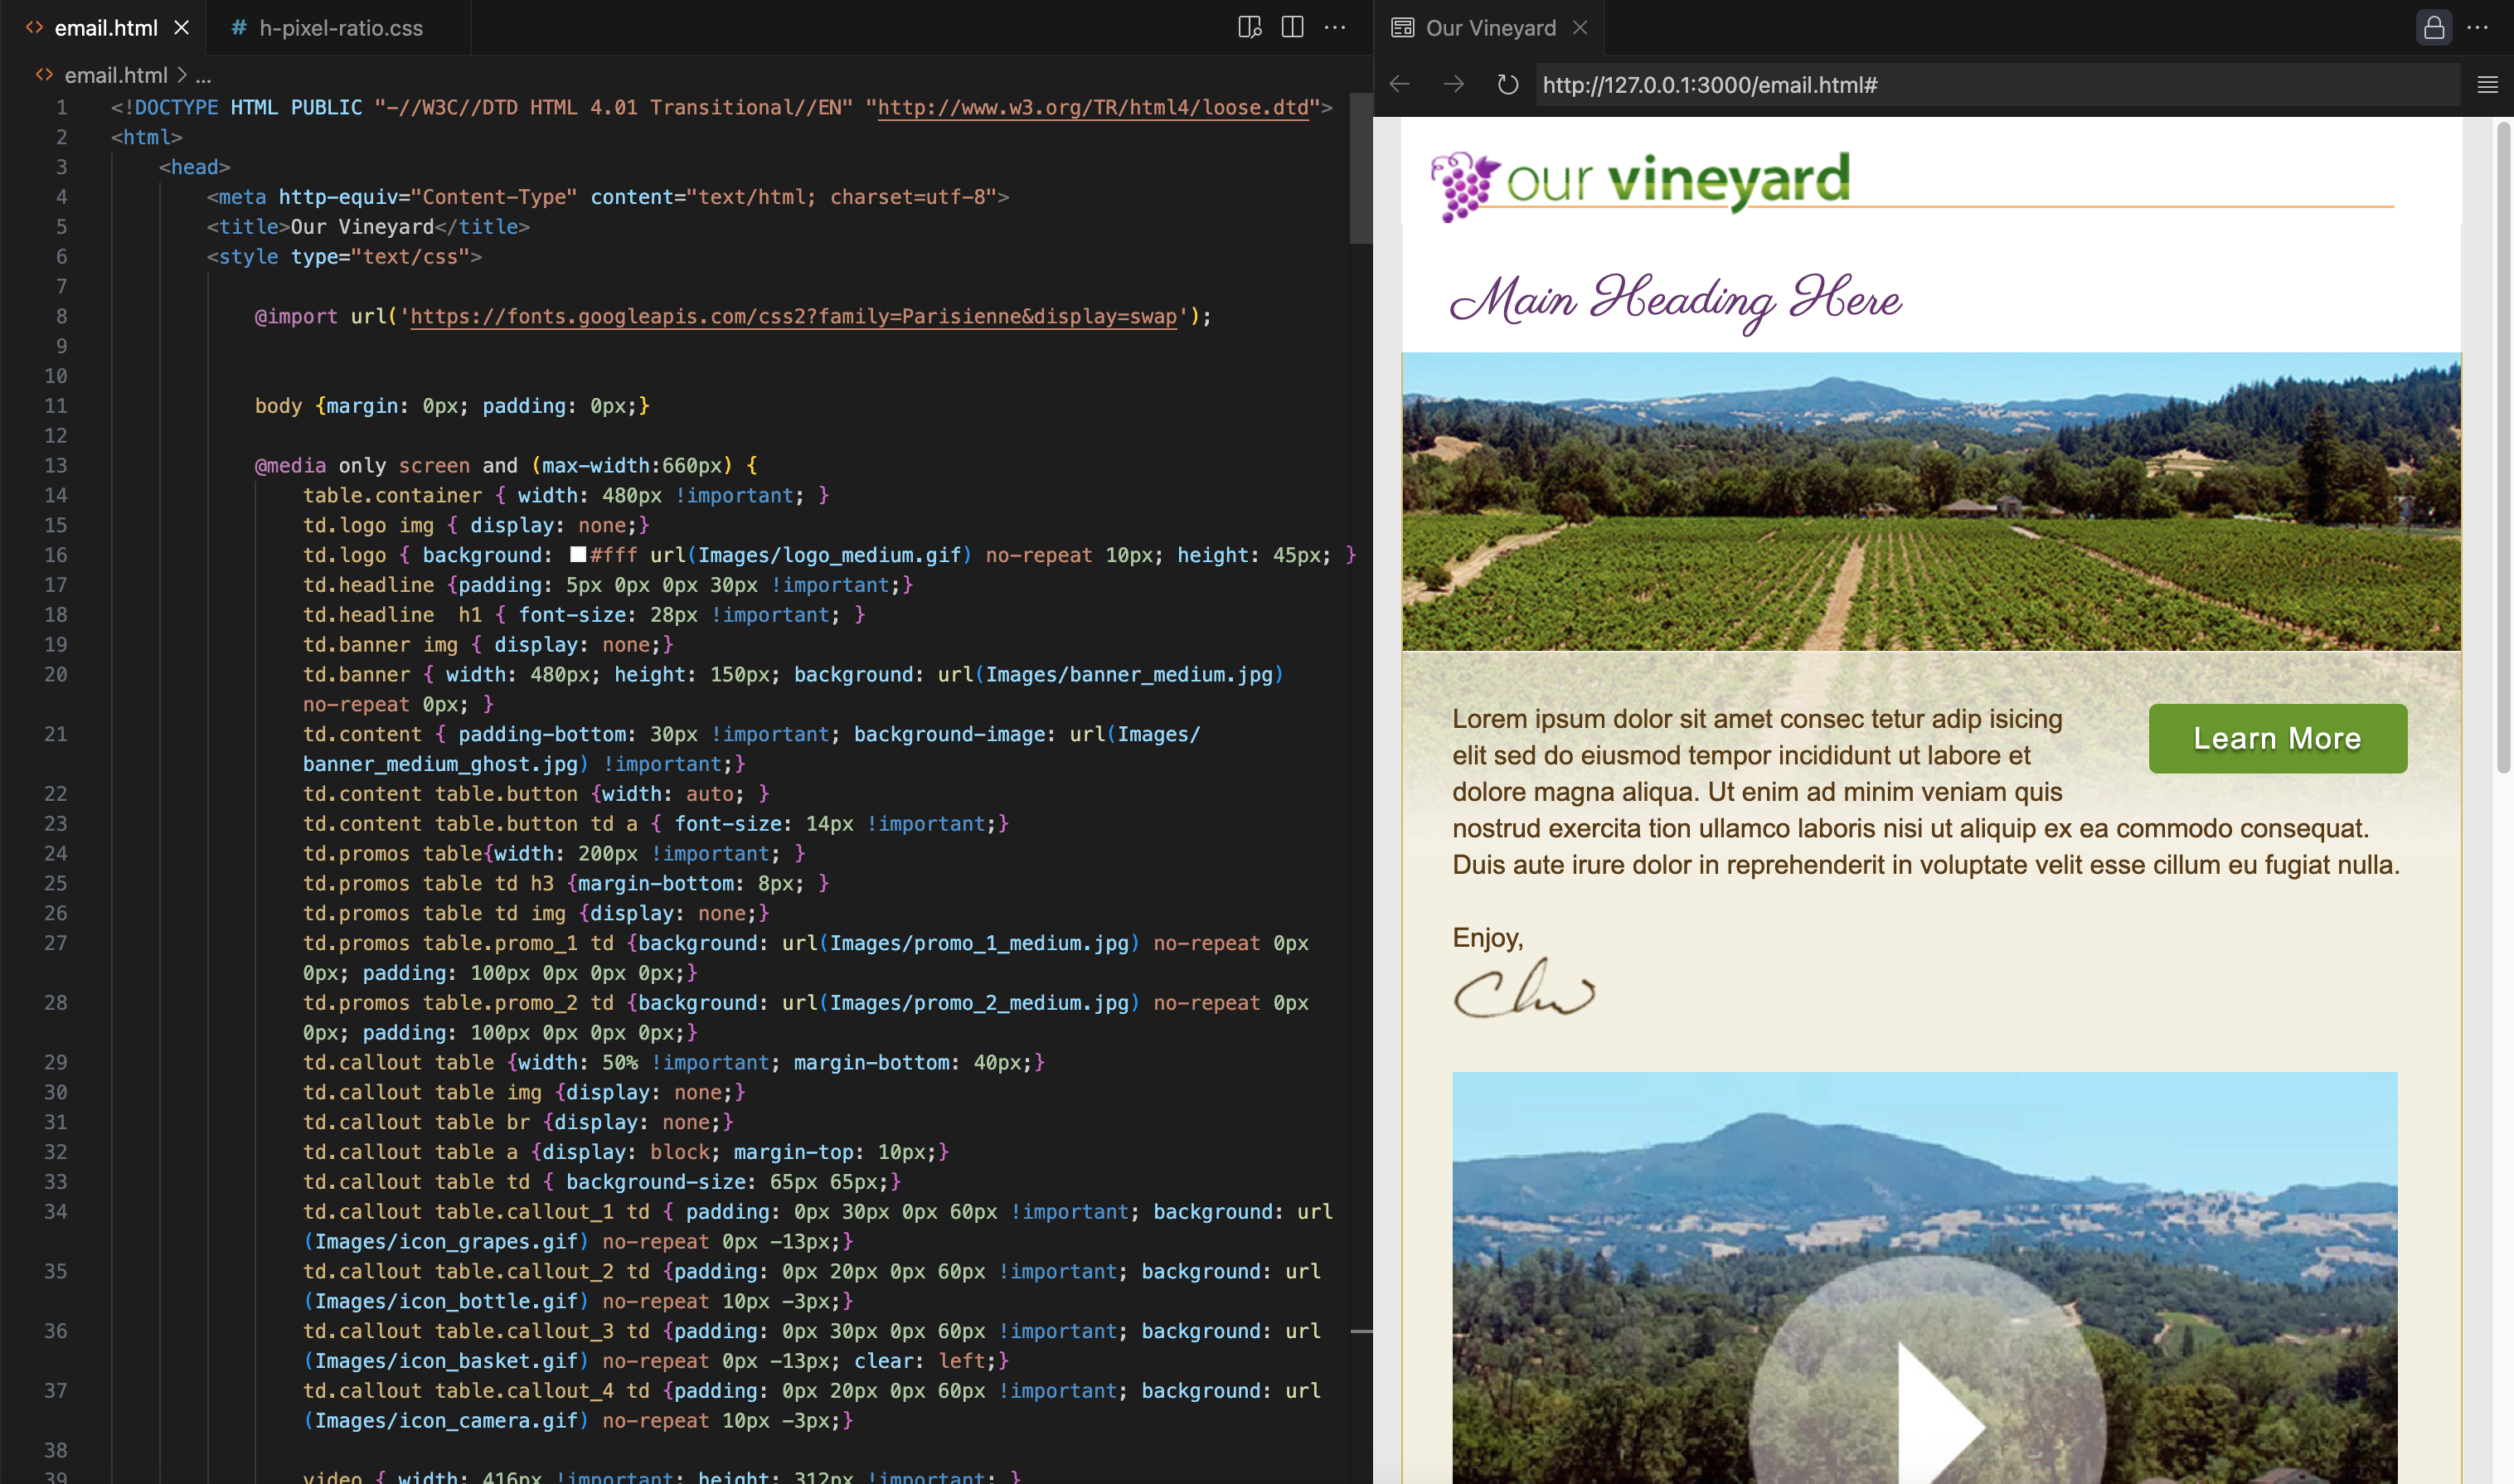Click the meta http-equiv line
The height and width of the screenshot is (1484, 2514).
point(608,197)
